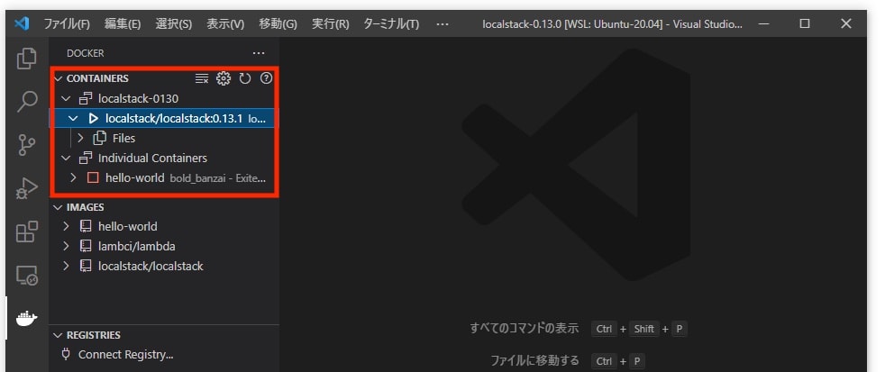885x372 pixels.
Task: Click the localstack-0130 compose group icon
Action: [86, 99]
